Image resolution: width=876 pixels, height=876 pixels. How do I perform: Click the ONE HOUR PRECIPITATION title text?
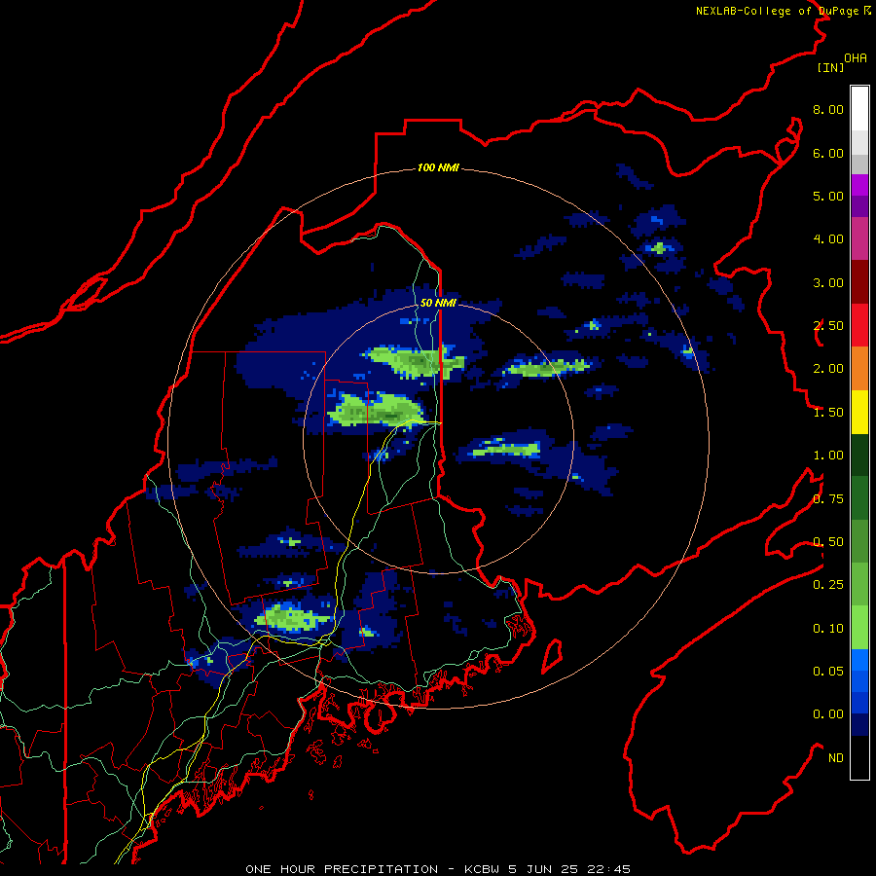[x=342, y=869]
